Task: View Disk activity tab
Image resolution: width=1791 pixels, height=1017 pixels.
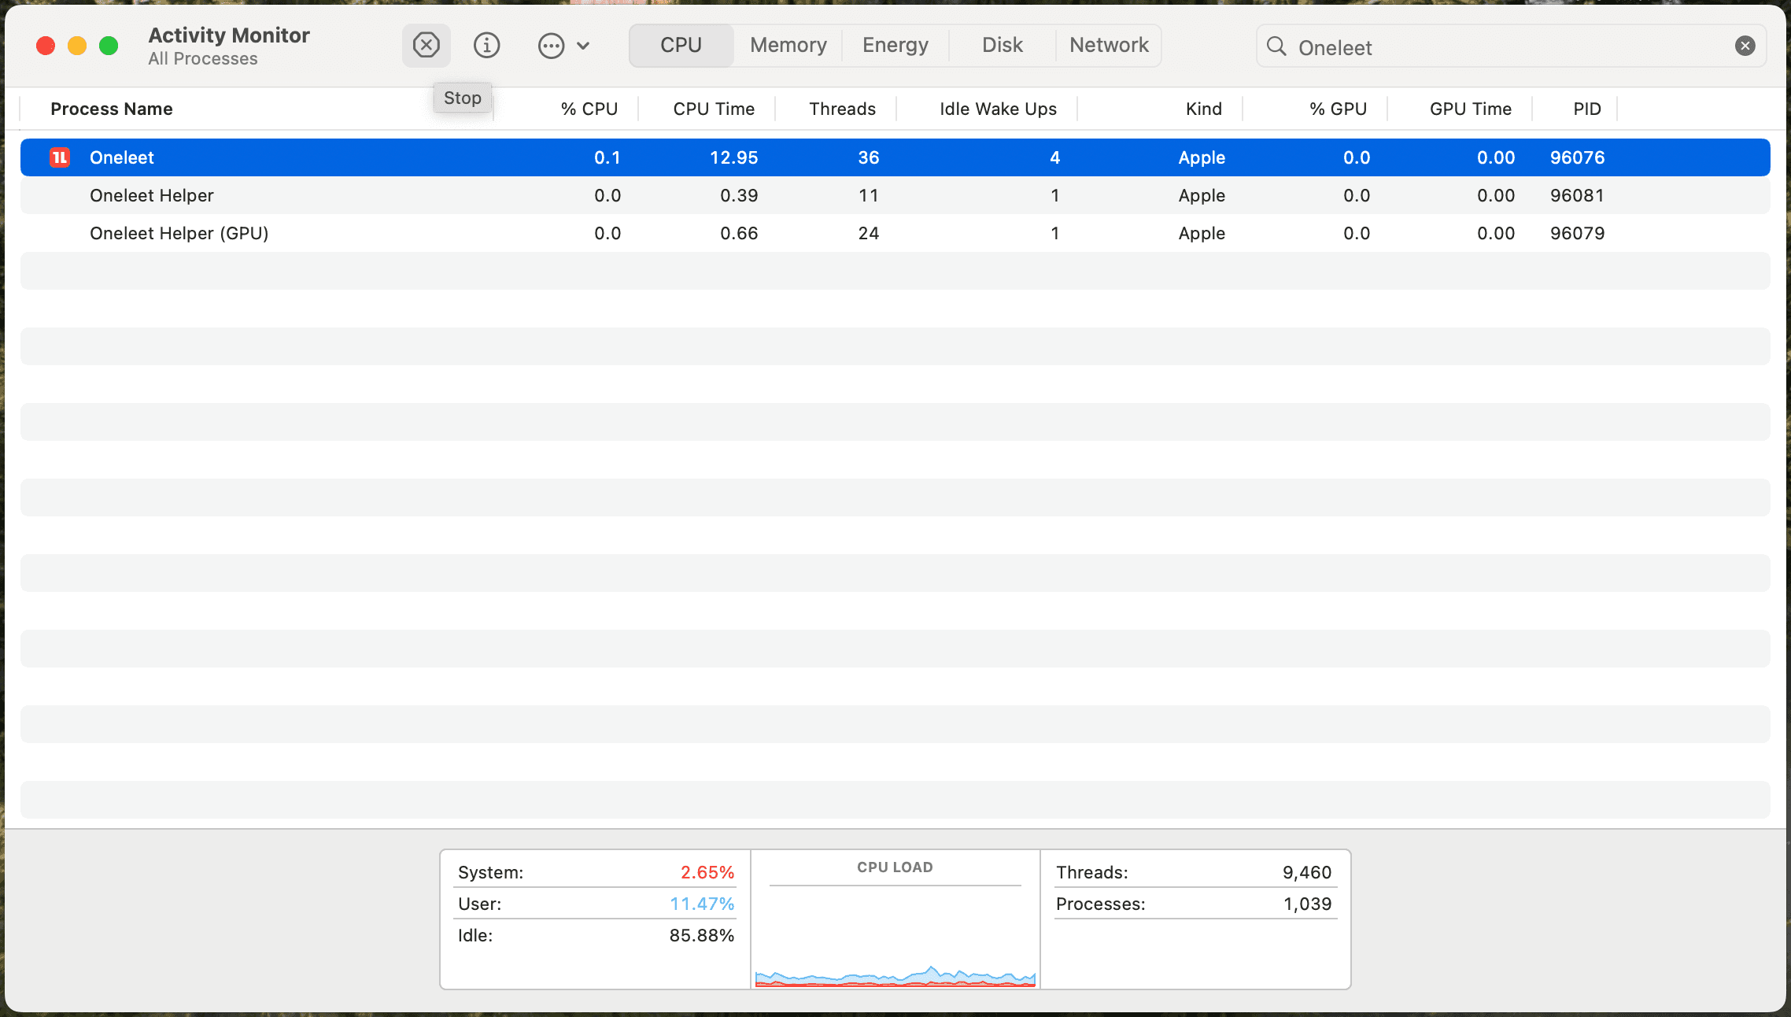Action: click(x=1003, y=45)
